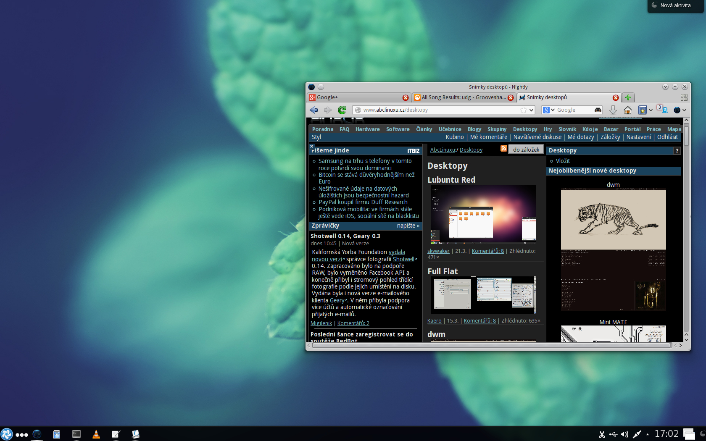Close the Grooveshark song results tab
Screen dimensions: 706x441
tap(511, 97)
